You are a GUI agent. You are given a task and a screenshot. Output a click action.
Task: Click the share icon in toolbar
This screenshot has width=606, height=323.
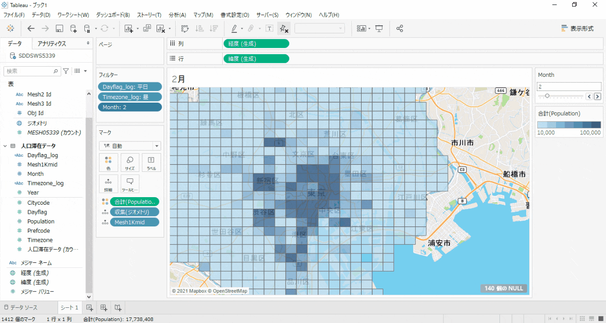400,28
